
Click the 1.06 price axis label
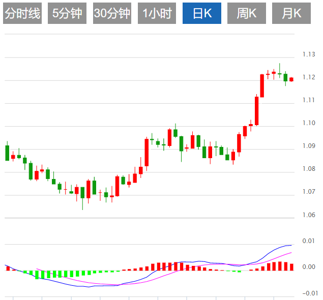[309, 215]
